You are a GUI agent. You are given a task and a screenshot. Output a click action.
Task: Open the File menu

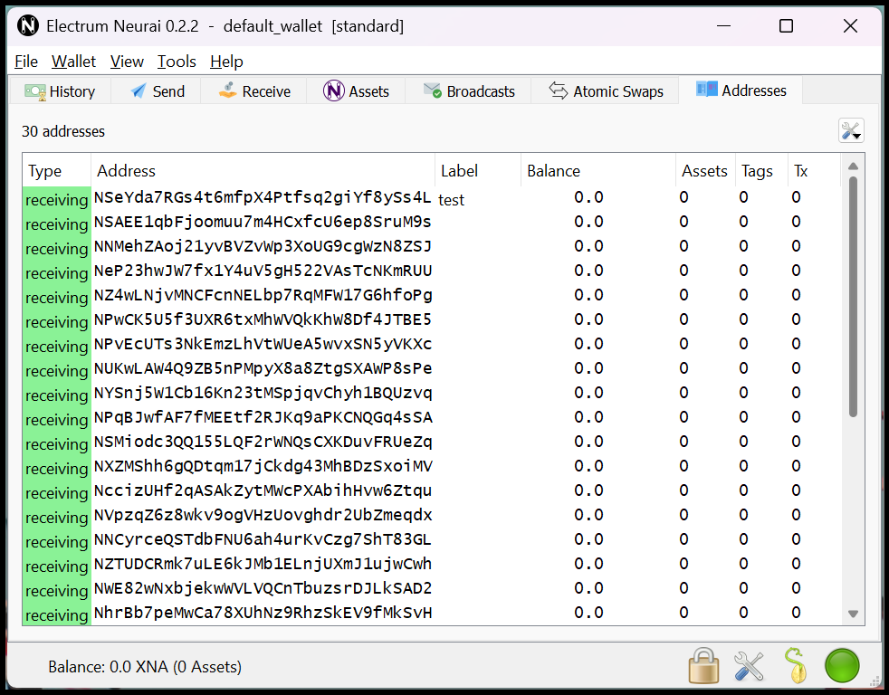click(24, 61)
